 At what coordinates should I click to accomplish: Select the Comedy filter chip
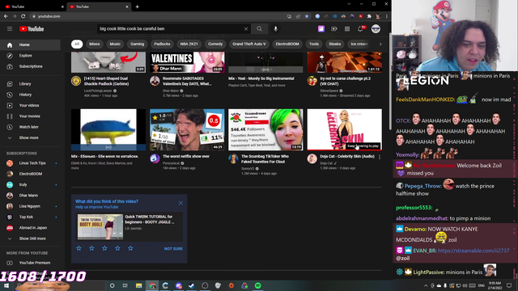click(x=215, y=44)
